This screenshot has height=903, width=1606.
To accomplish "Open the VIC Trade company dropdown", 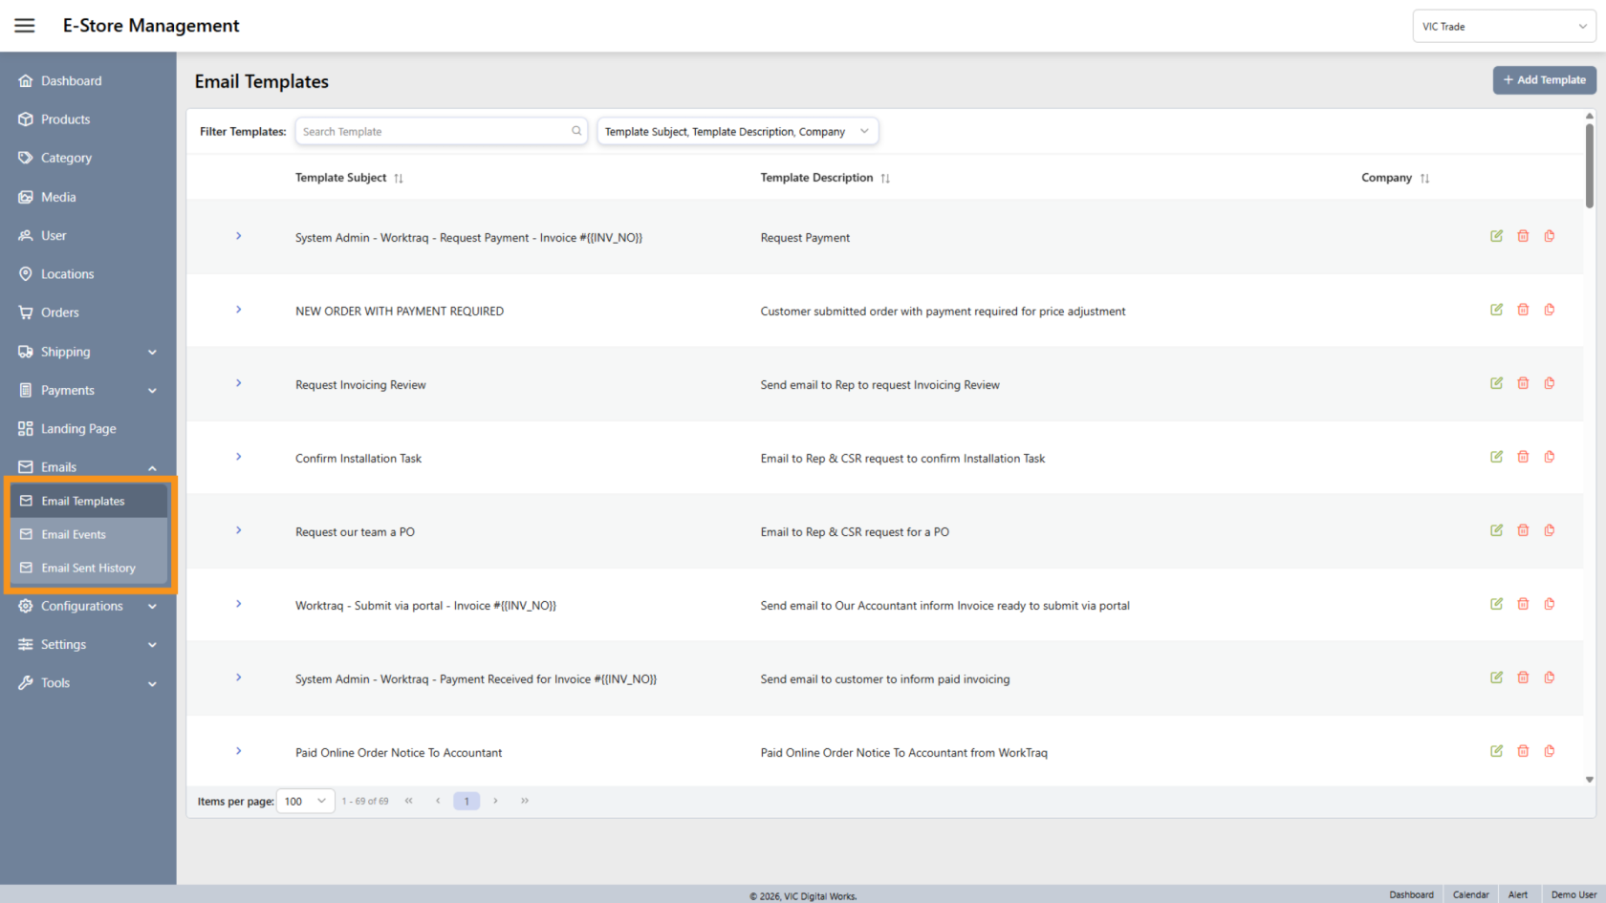I will point(1503,27).
